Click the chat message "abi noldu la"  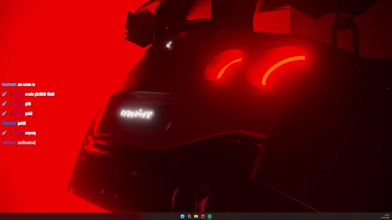click(x=26, y=85)
